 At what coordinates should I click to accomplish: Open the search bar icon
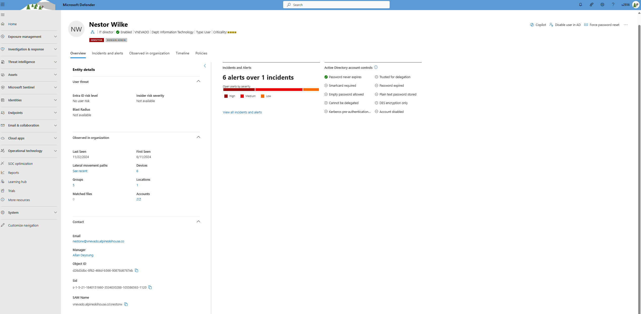[289, 5]
